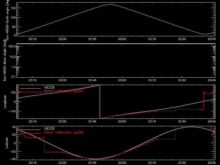This screenshot has height=165, width=220.
Task: Select HESSI legend label in Latitude plot
Action: [x=49, y=128]
